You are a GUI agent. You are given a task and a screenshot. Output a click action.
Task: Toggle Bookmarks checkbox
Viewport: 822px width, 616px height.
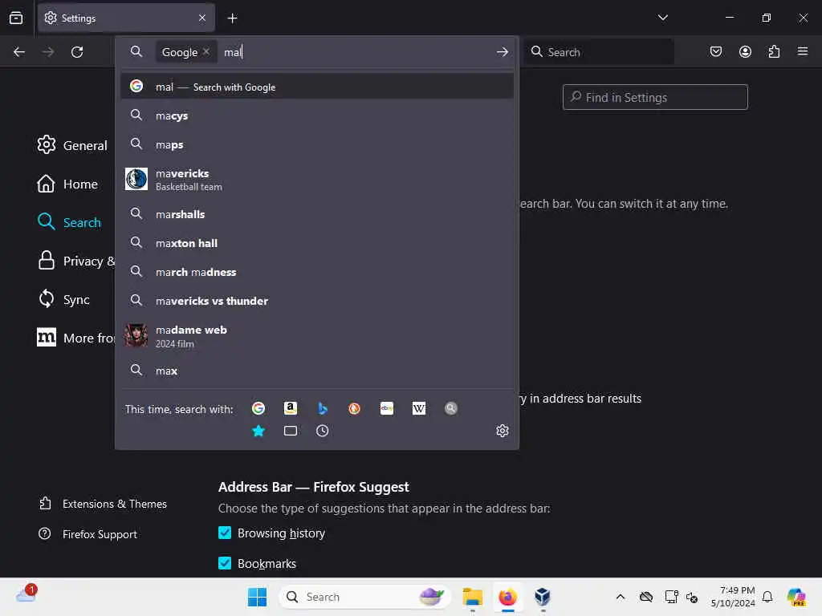[225, 563]
